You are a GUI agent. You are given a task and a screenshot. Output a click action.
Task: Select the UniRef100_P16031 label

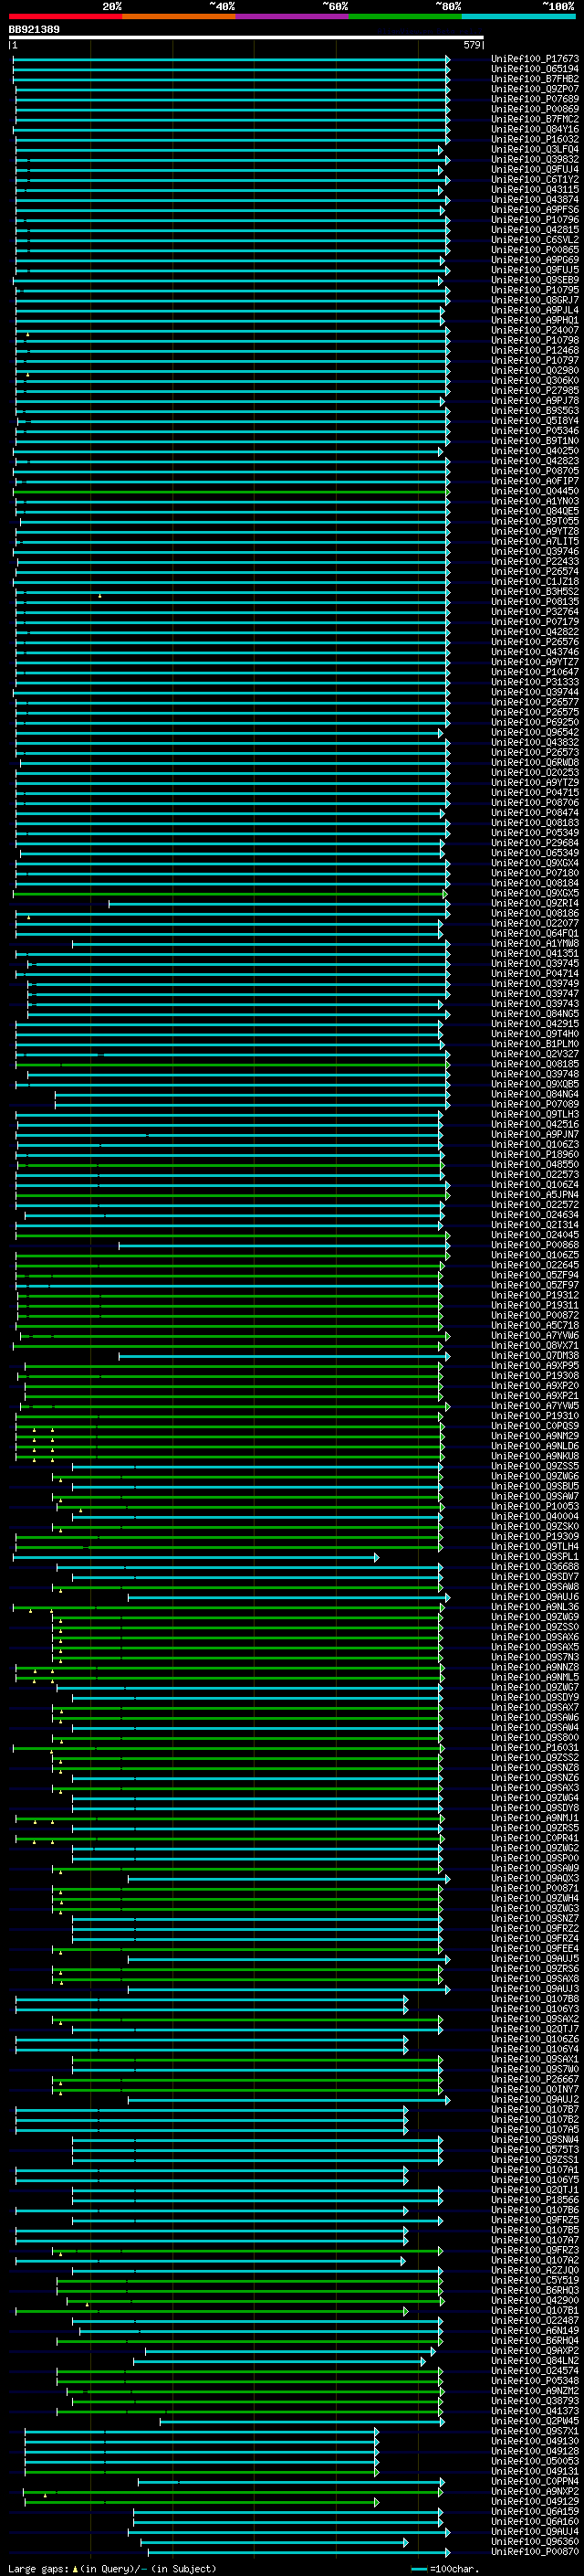(x=535, y=1748)
